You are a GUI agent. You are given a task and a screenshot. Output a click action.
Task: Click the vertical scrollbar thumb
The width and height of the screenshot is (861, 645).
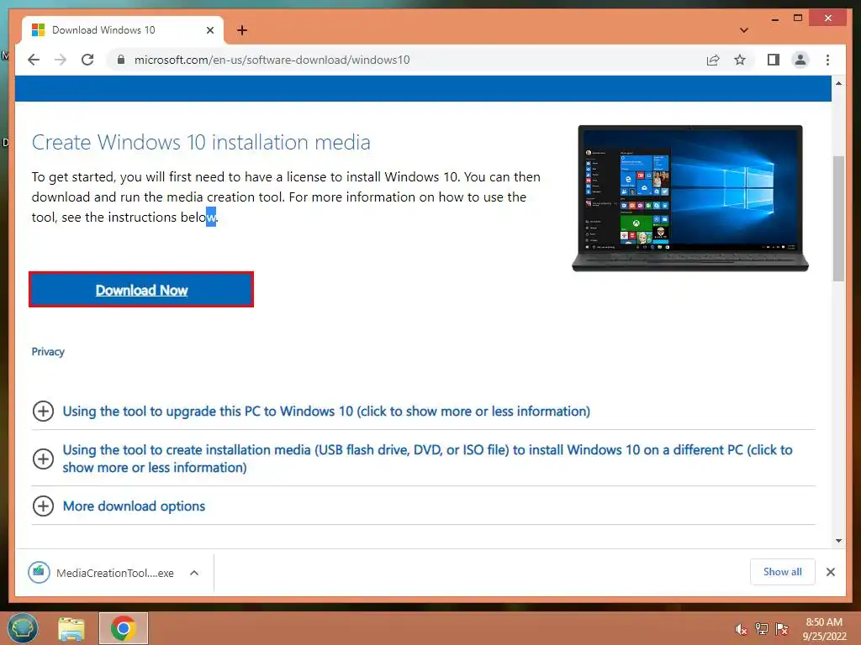tap(838, 218)
